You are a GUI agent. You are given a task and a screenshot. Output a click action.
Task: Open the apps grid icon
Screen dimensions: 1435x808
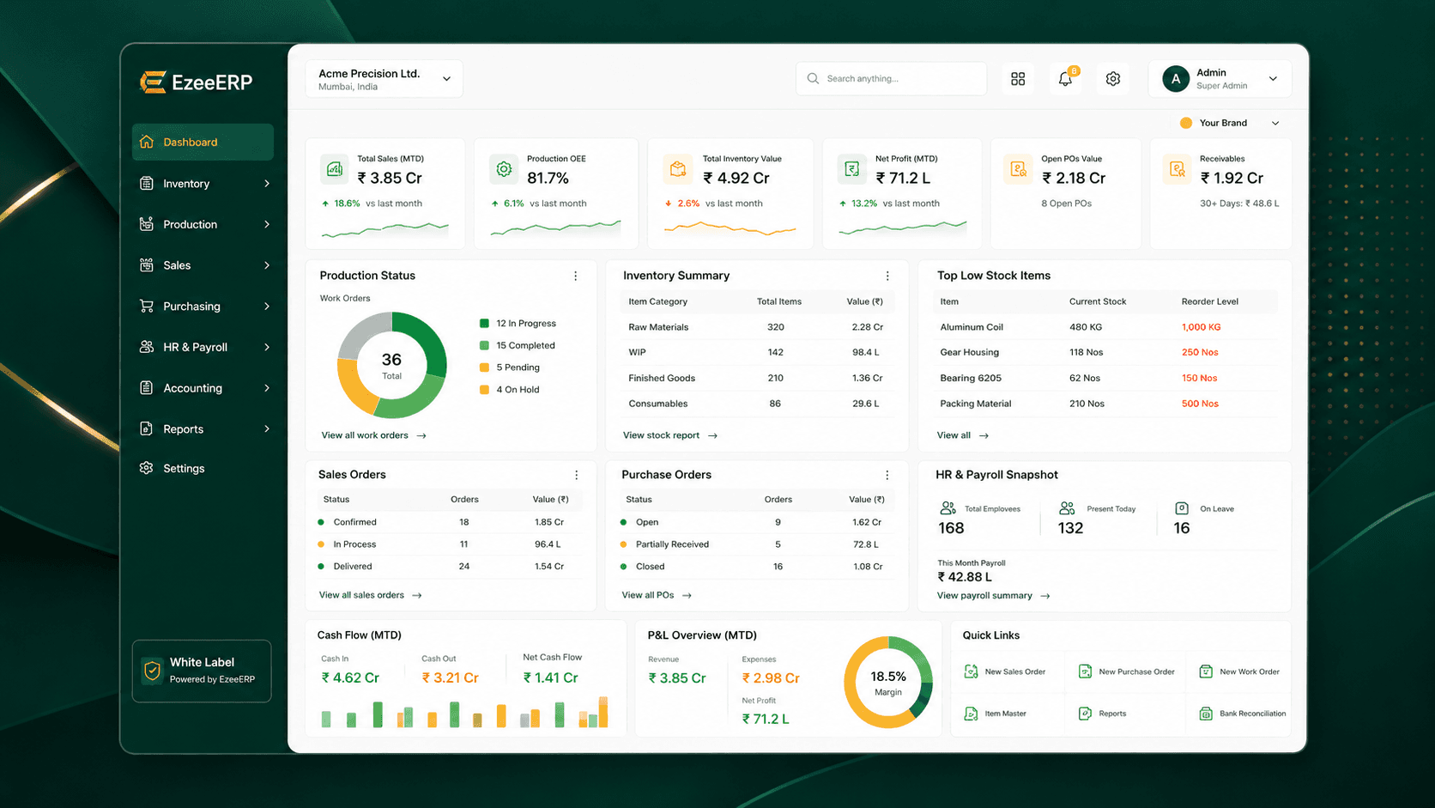point(1018,79)
